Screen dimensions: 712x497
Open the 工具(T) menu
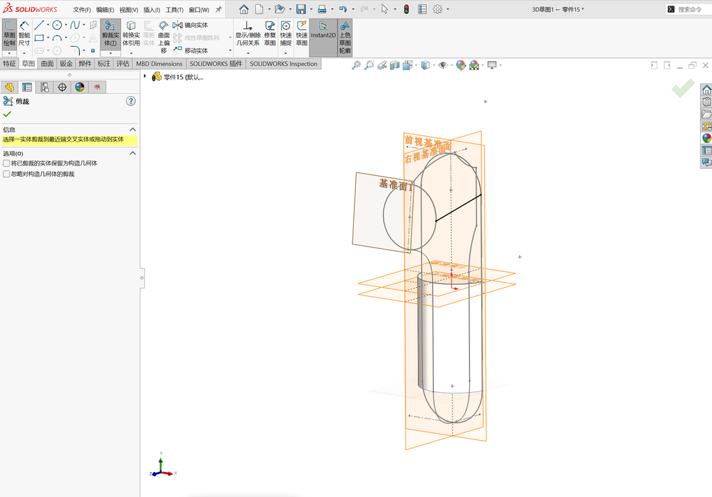click(x=175, y=10)
